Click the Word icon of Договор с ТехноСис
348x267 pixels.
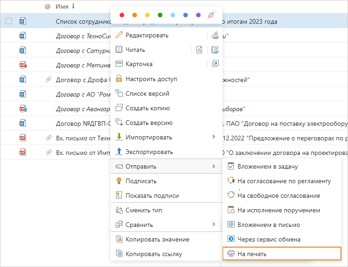[23, 36]
